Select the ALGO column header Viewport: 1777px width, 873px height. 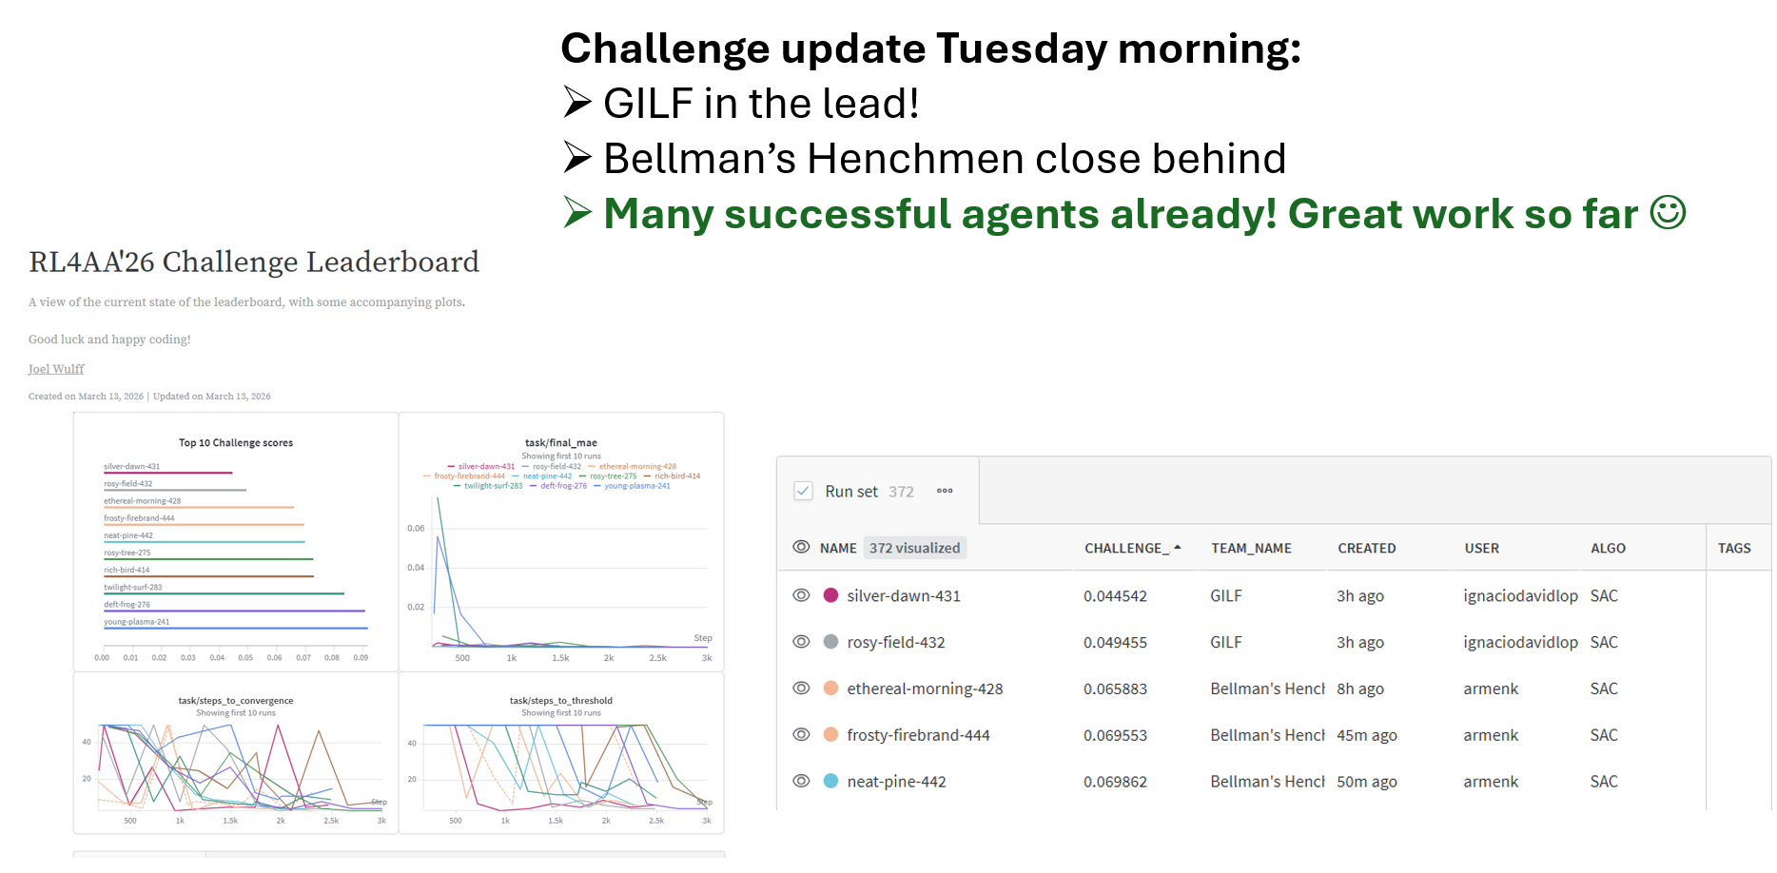pos(1608,549)
